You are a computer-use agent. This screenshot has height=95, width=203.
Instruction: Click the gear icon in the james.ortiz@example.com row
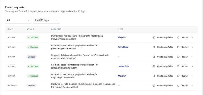click(x=154, y=66)
